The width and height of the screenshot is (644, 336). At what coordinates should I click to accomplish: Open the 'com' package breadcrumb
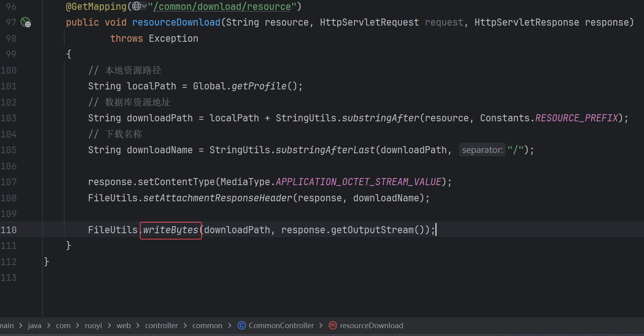tap(63, 326)
